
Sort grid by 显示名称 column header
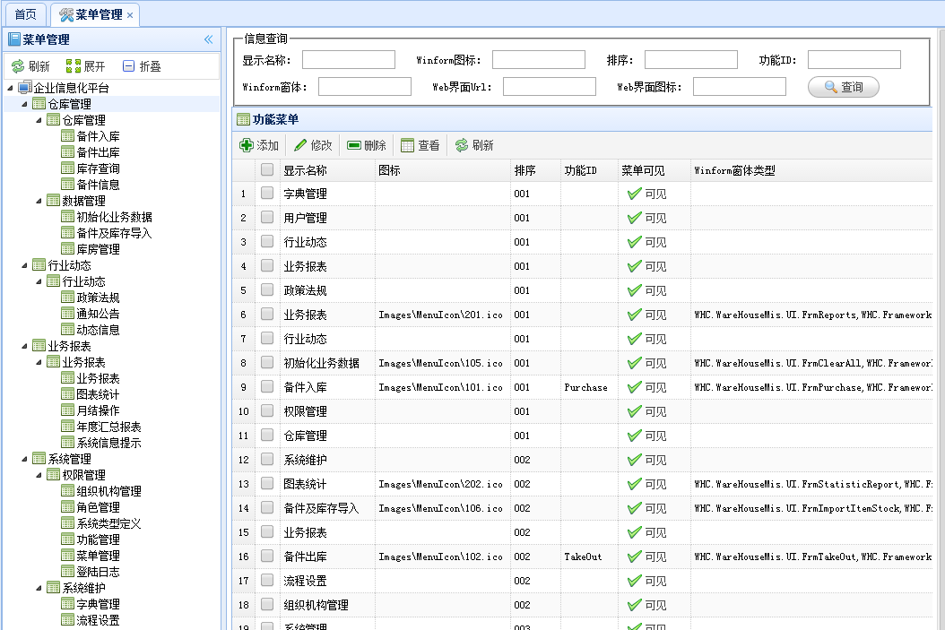pyautogui.click(x=327, y=170)
